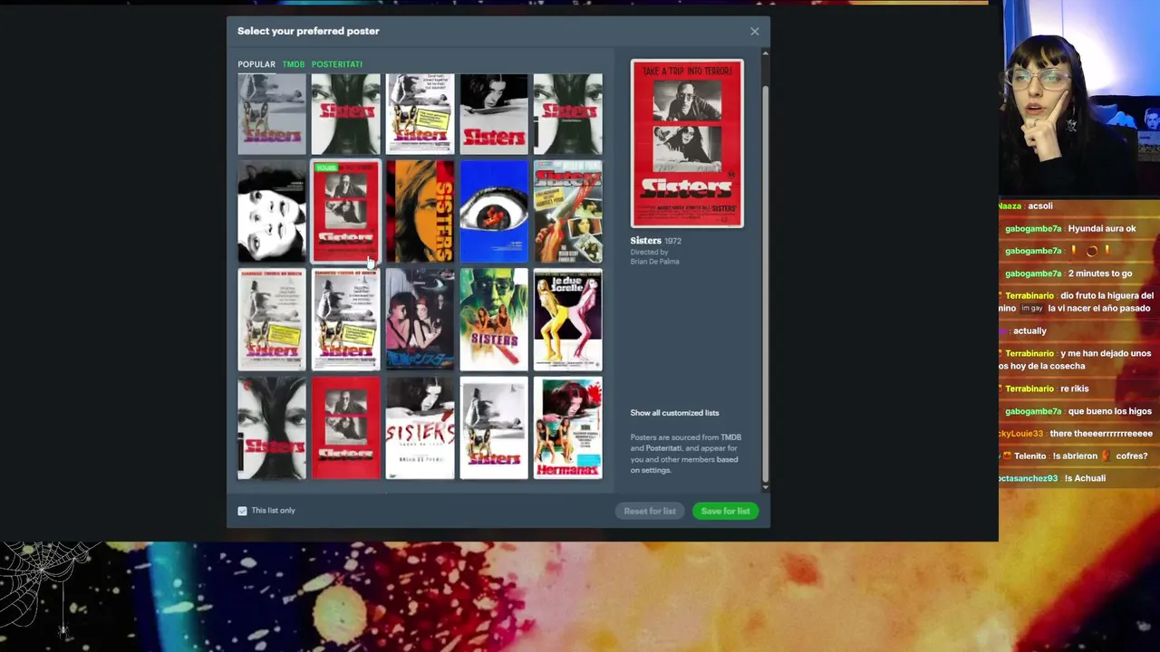Select the 'Hermanas' poster

click(567, 427)
